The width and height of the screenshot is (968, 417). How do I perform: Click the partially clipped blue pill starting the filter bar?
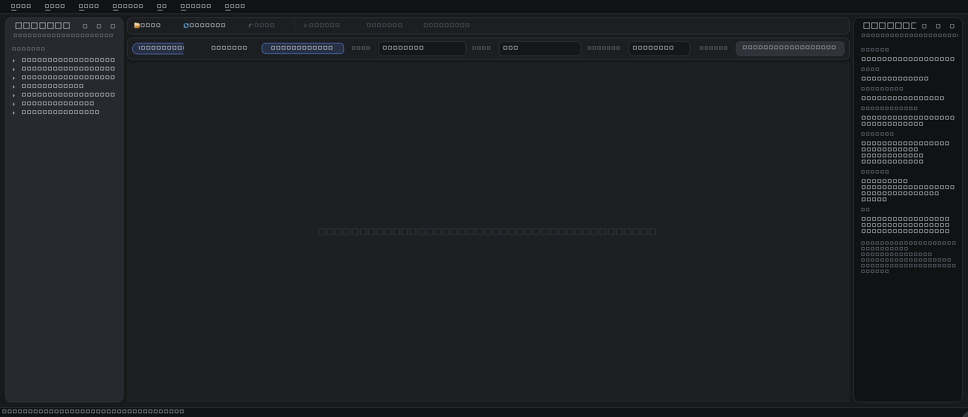(x=158, y=48)
